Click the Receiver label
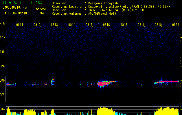182x115 pixels. (59, 10)
